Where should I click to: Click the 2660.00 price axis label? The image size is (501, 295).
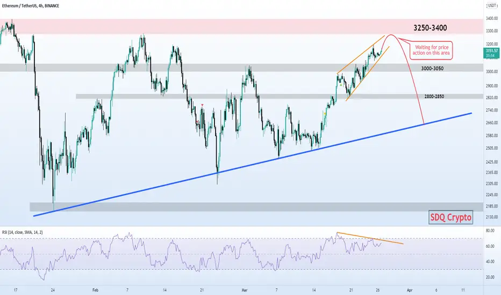pyautogui.click(x=492, y=122)
